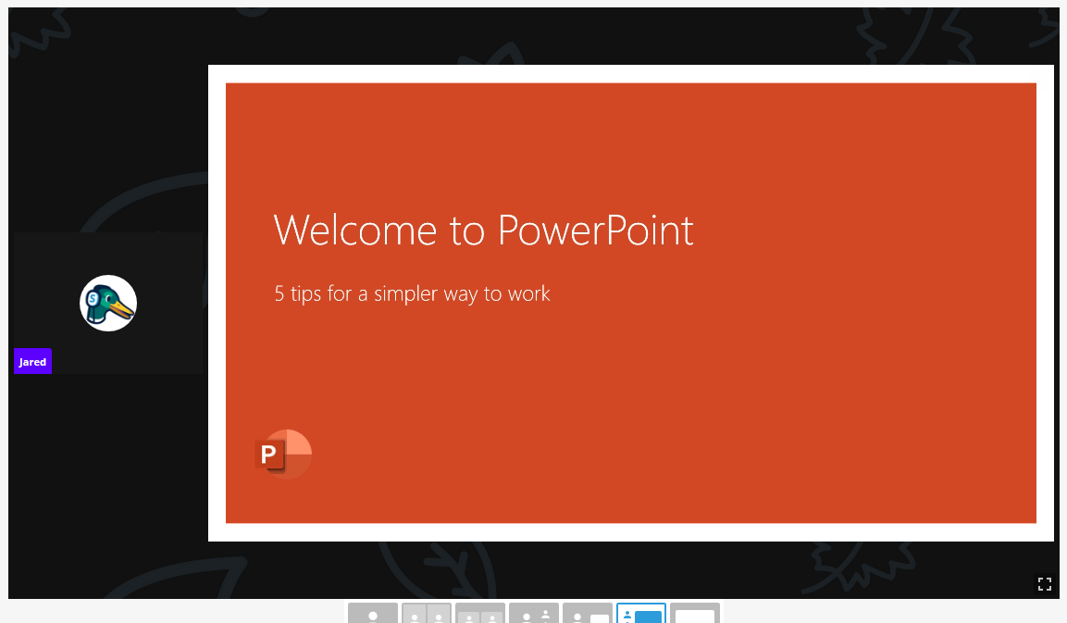Click the Welcome to PowerPoint title
This screenshot has width=1067, height=623.
point(483,231)
